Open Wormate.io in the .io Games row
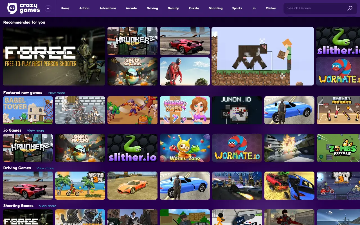 click(237, 148)
